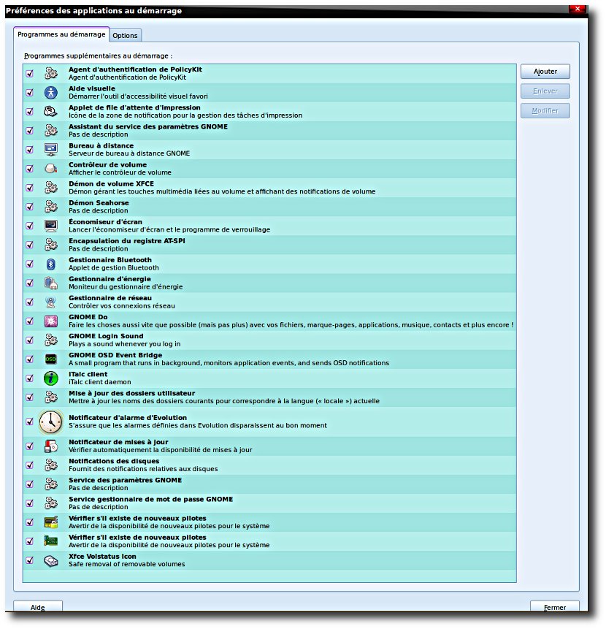This screenshot has height=629, width=606.
Task: Click the Modifier button
Action: click(545, 111)
